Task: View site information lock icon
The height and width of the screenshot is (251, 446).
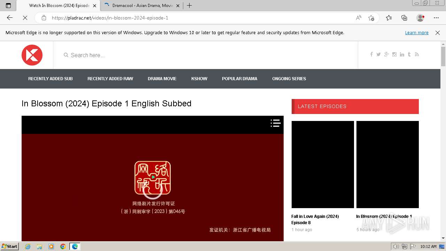Action: 44,18
